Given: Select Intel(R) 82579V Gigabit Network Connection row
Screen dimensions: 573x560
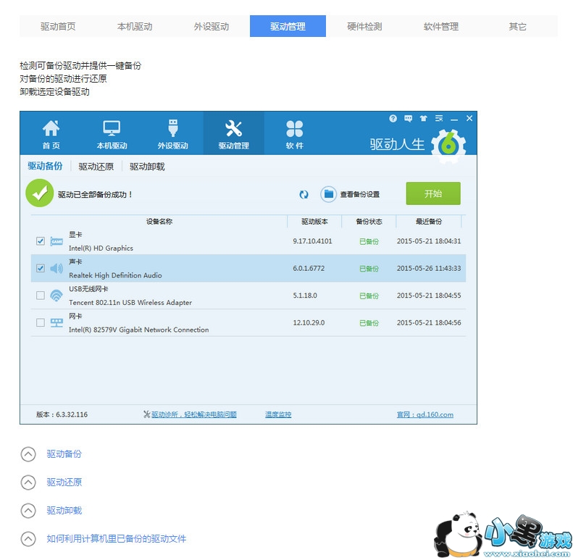Looking at the screenshot, I should (x=248, y=323).
